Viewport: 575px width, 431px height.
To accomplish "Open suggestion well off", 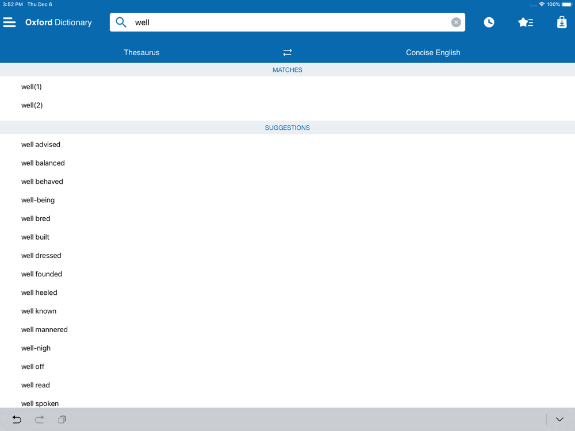I will pyautogui.click(x=287, y=367).
